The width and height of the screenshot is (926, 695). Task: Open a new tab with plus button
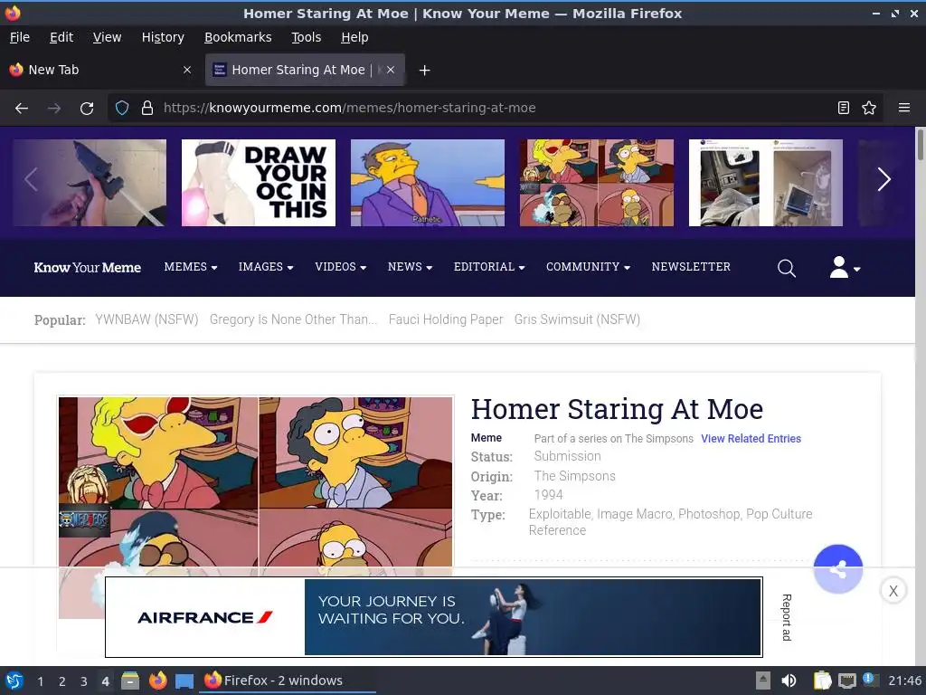[x=424, y=71]
